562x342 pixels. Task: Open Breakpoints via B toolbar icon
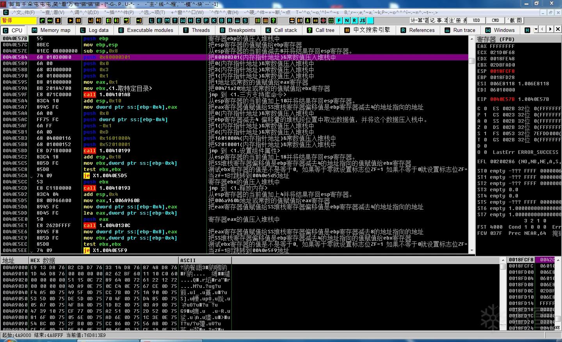pyautogui.click(x=222, y=20)
